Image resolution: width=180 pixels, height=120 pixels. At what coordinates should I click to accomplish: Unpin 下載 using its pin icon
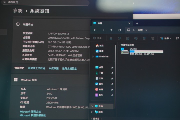112,73
